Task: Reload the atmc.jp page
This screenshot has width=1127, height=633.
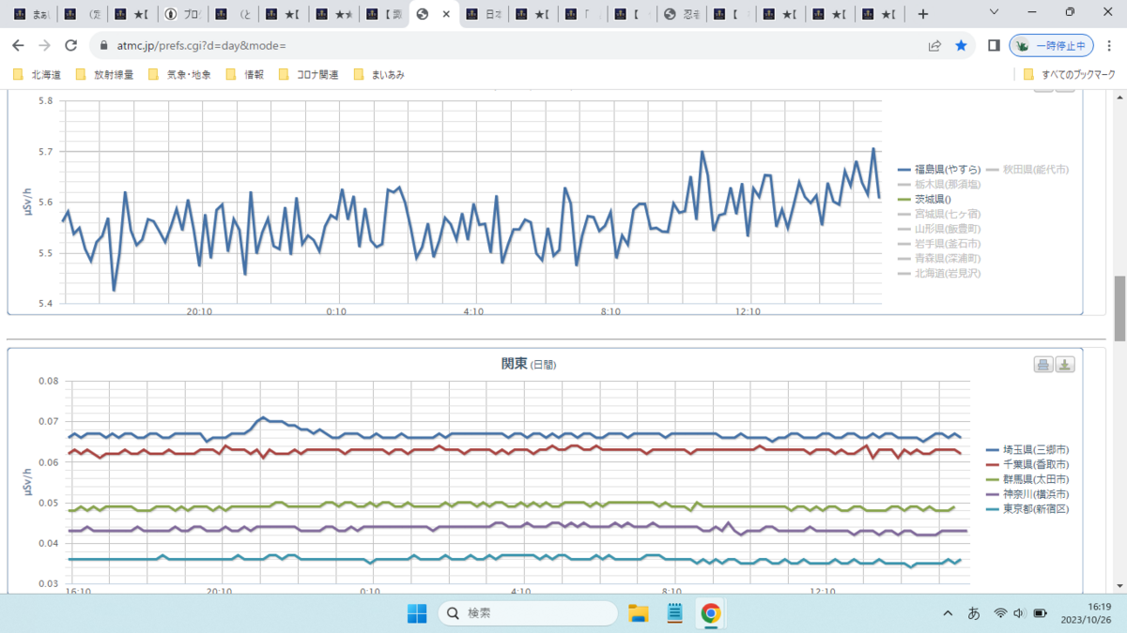Action: 70,45
